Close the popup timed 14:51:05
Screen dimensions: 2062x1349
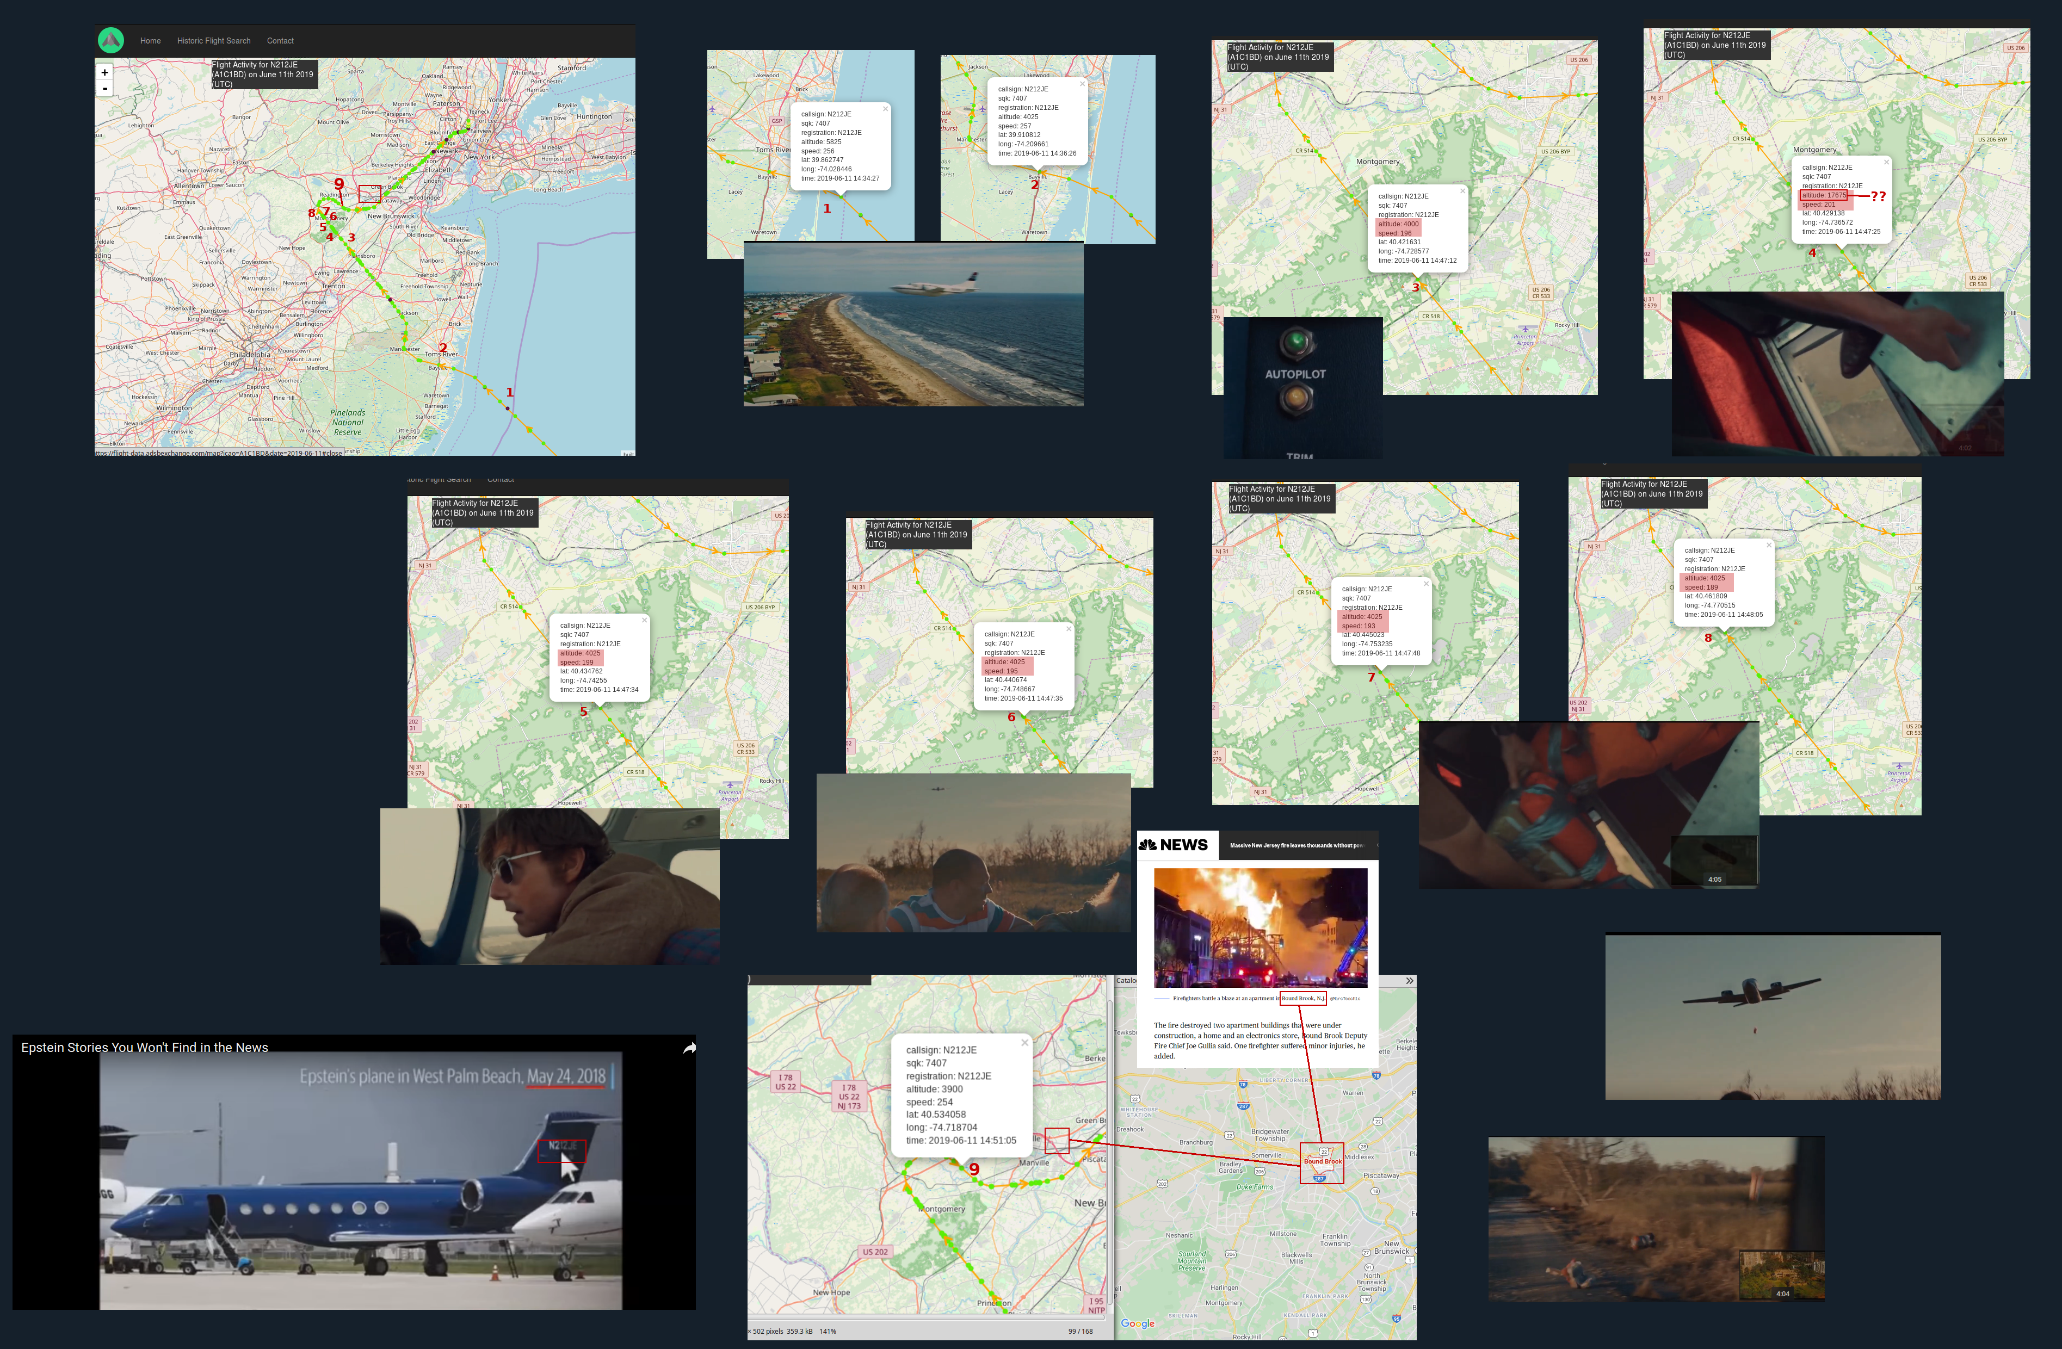click(x=1024, y=1042)
